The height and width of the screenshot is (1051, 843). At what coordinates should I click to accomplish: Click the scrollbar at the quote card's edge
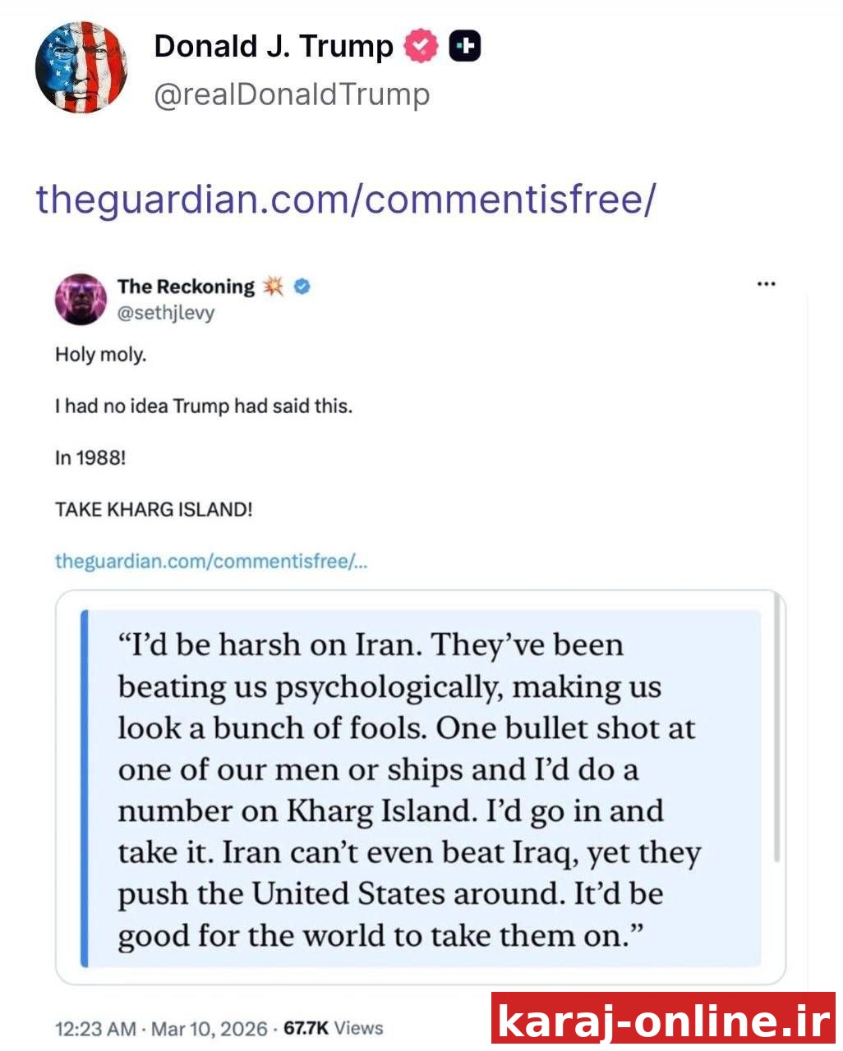click(x=777, y=727)
